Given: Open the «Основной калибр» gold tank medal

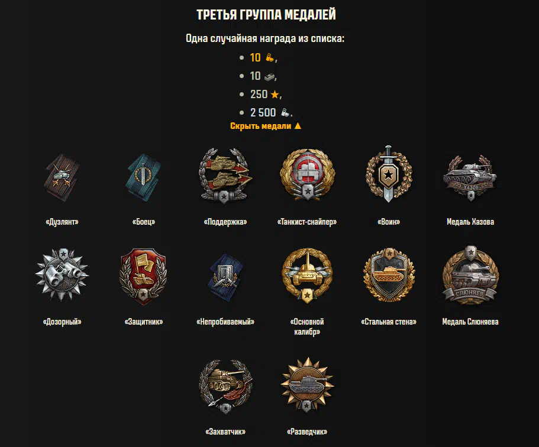Looking at the screenshot, I should (x=307, y=276).
